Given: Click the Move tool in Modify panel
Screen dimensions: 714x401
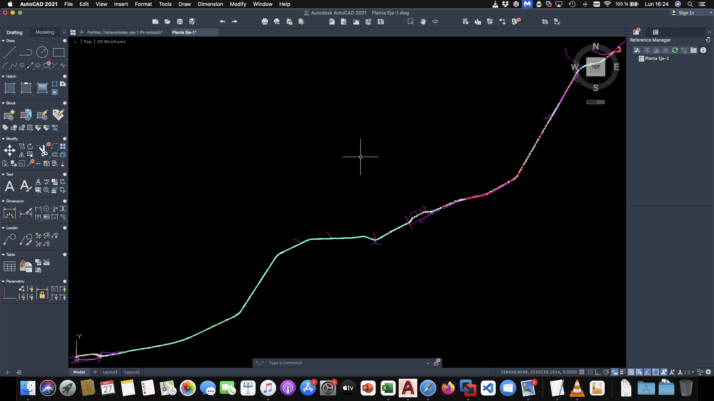Looking at the screenshot, I should point(9,151).
